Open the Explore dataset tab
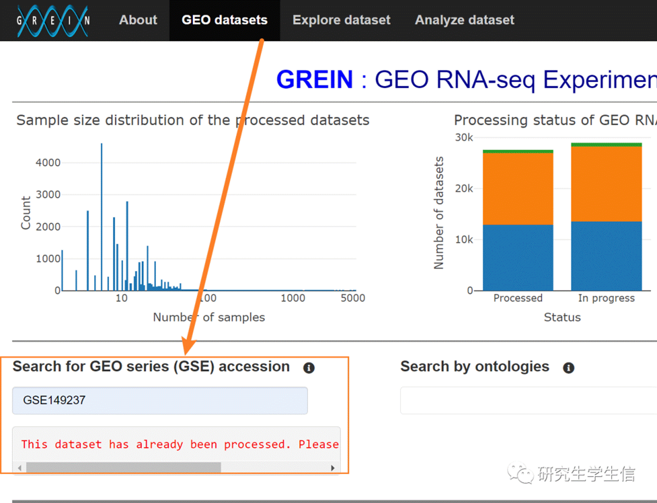Image resolution: width=657 pixels, height=503 pixels. coord(341,20)
